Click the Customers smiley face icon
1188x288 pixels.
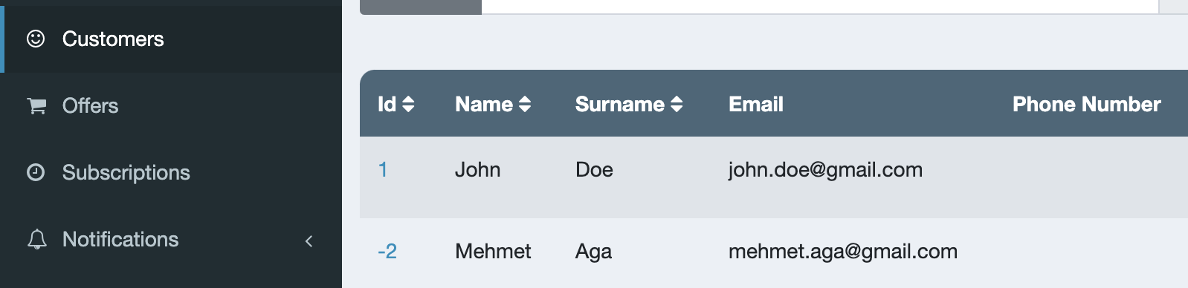[x=36, y=39]
